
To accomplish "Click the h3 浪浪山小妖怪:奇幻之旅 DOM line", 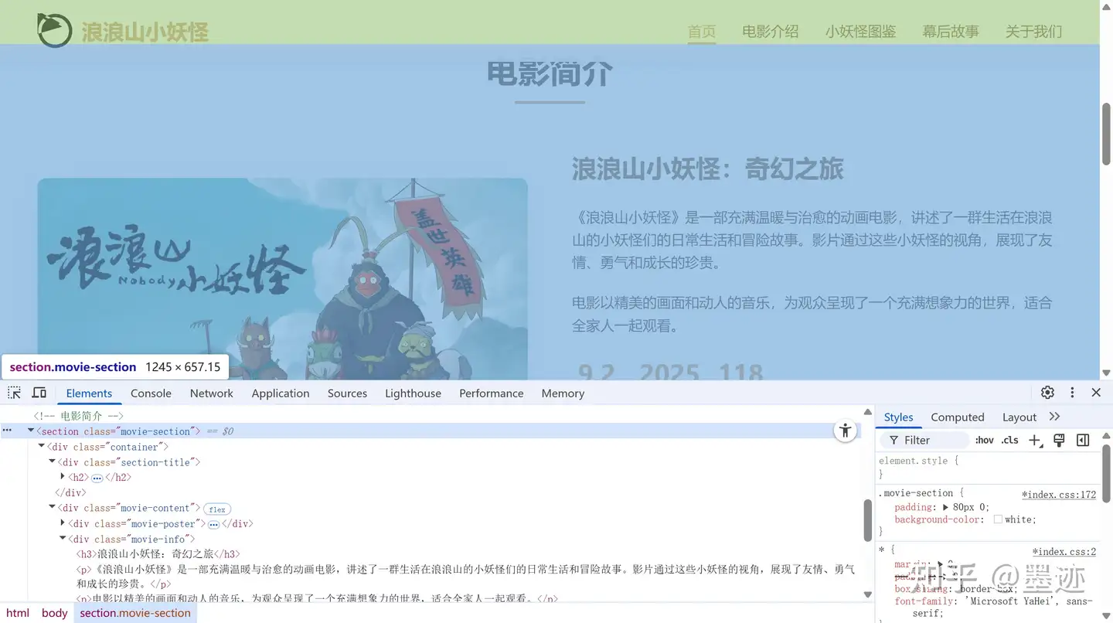I will click(158, 554).
